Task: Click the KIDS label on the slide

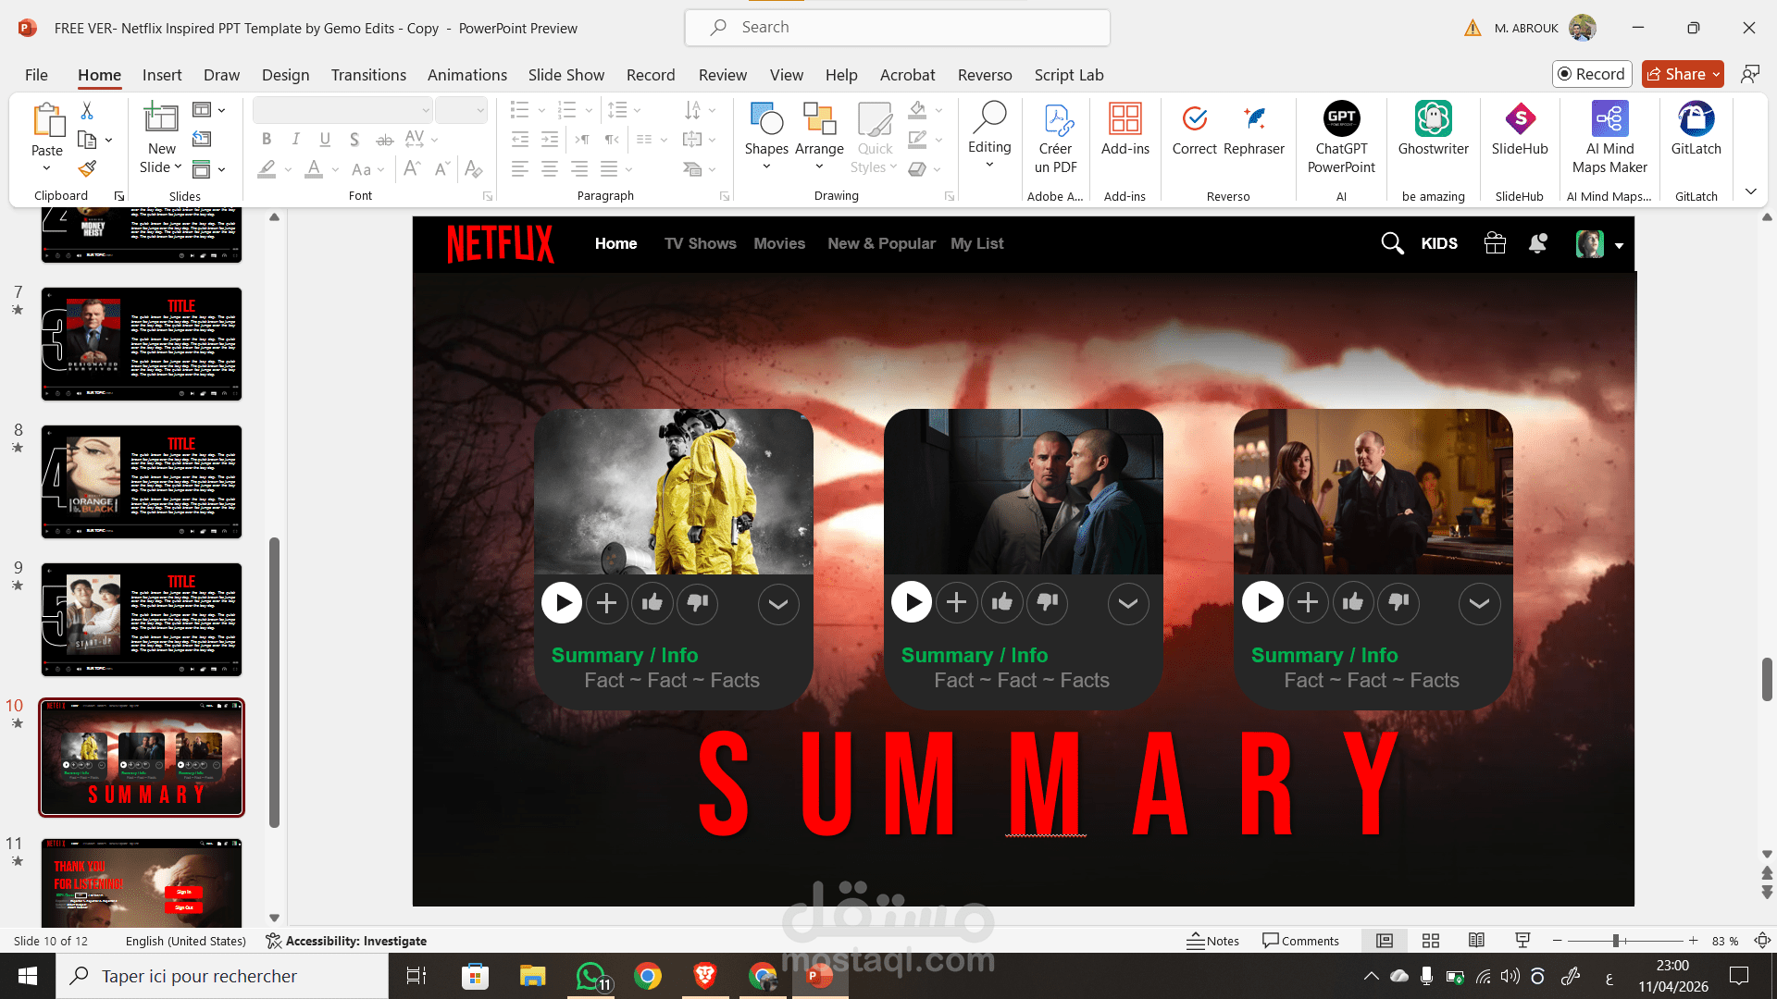Action: (1439, 243)
